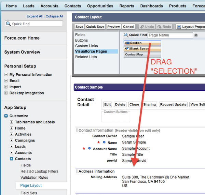205x195 pixels.
Task: Click Quick Save
Action: 95,27
